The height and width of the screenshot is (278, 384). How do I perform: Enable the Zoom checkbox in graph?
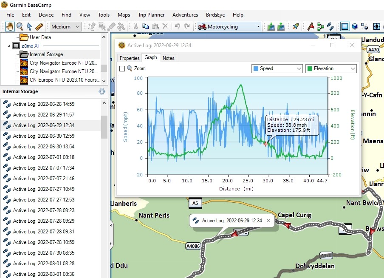[122, 68]
